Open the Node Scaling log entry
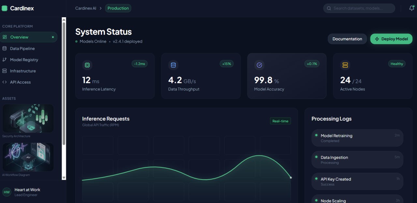This screenshot has height=203, width=417. [357, 199]
